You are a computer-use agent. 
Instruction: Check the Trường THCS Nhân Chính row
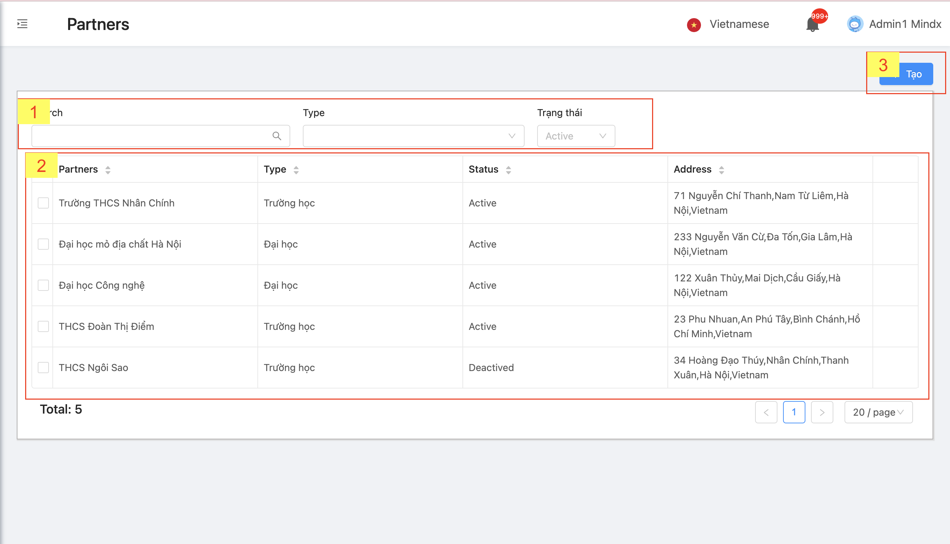click(x=43, y=203)
